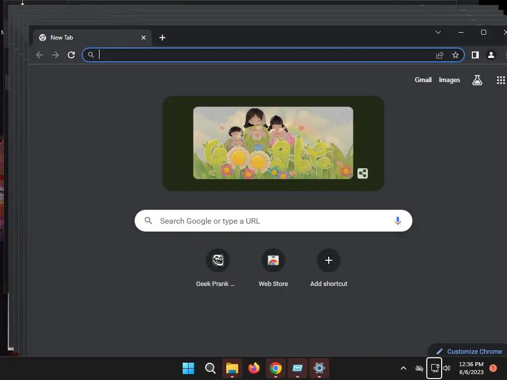Share this page via address bar icon
Screen dimensions: 507x380
[440, 55]
